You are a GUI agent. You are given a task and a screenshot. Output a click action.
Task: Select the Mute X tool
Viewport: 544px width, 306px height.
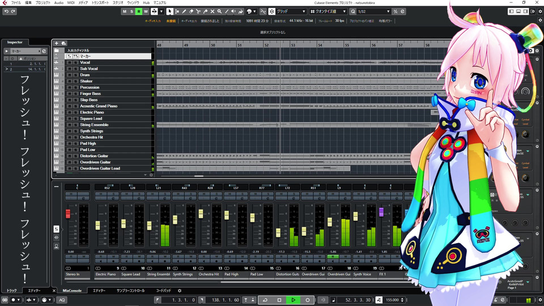coord(212,11)
